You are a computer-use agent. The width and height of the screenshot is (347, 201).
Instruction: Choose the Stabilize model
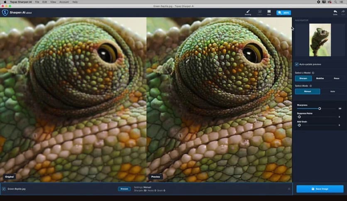[320, 78]
